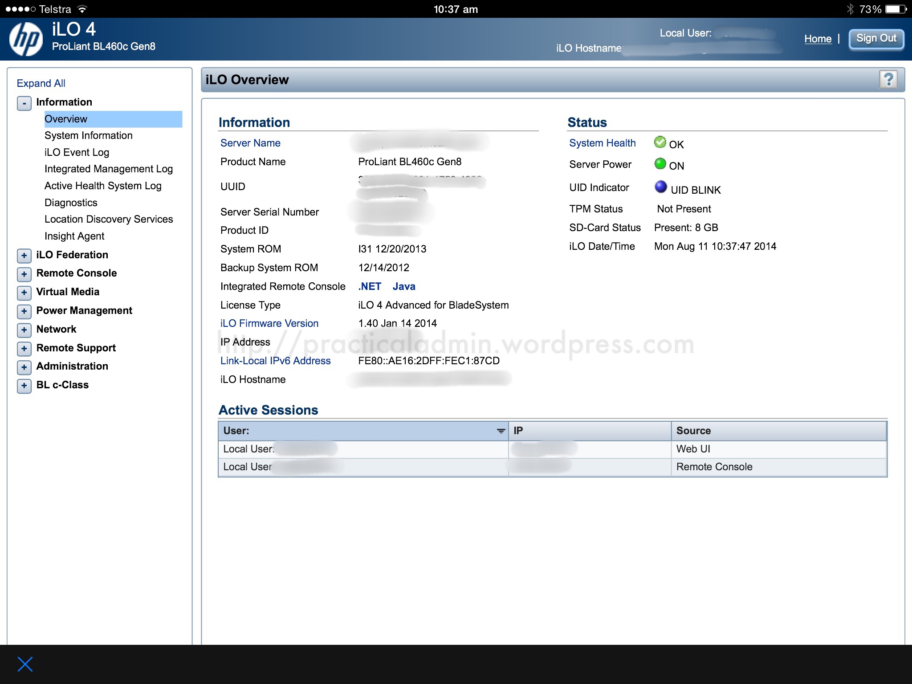Click the User column sort arrow
Screen dimensions: 912x684
501,431
